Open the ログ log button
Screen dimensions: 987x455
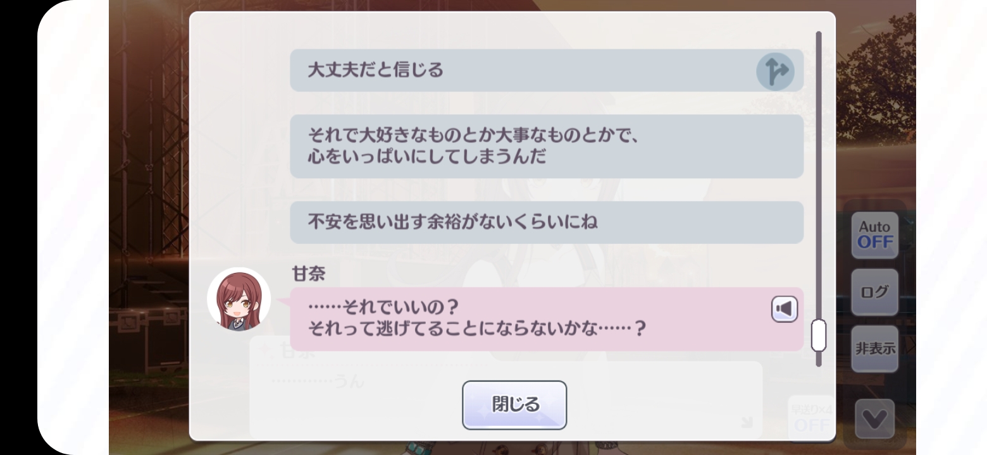point(874,292)
